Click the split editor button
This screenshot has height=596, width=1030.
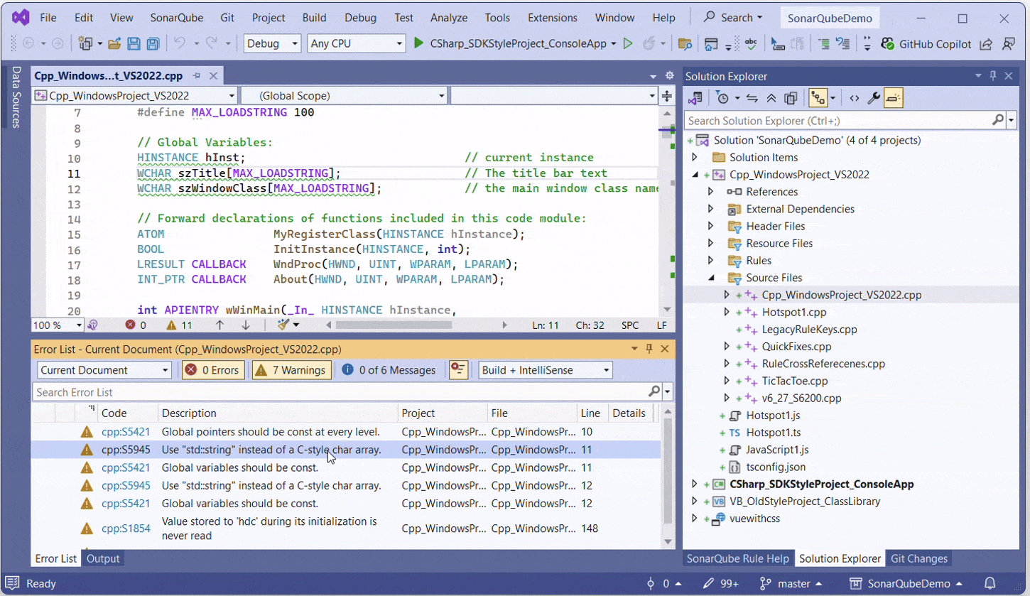667,96
